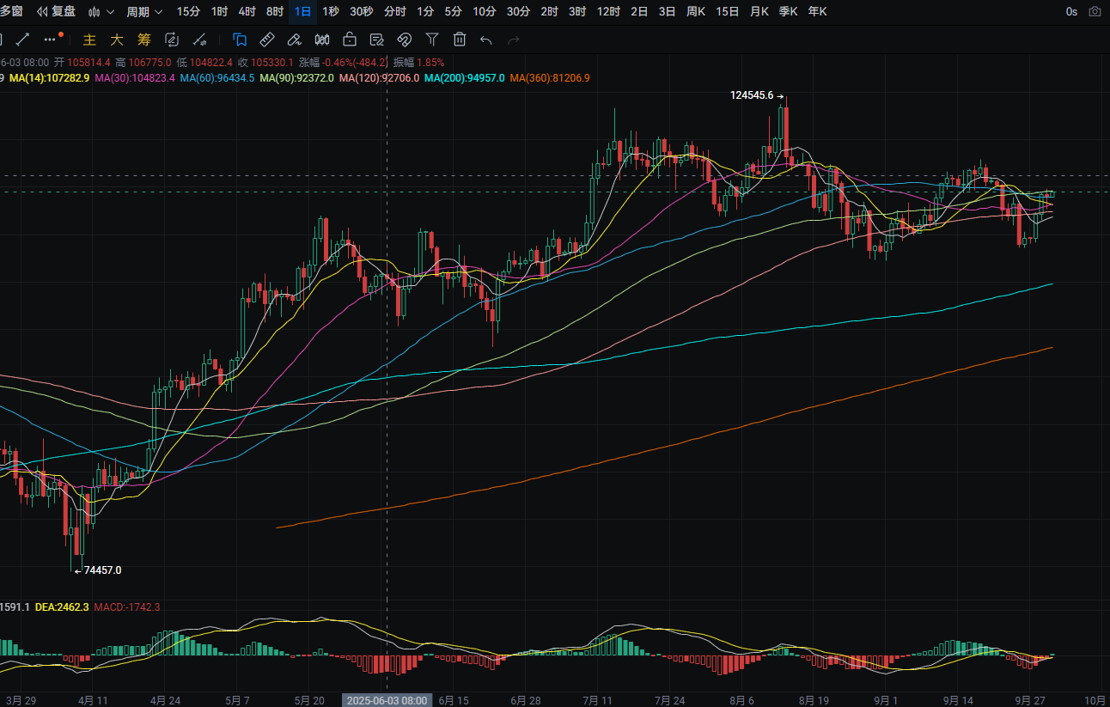Click the trash icon to delete drawings
This screenshot has height=707, width=1110.
coord(460,40)
